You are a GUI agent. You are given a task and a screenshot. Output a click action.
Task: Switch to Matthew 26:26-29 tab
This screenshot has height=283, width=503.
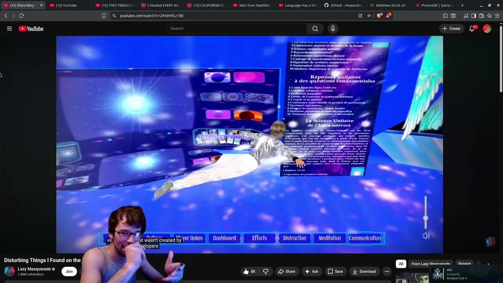[390, 5]
